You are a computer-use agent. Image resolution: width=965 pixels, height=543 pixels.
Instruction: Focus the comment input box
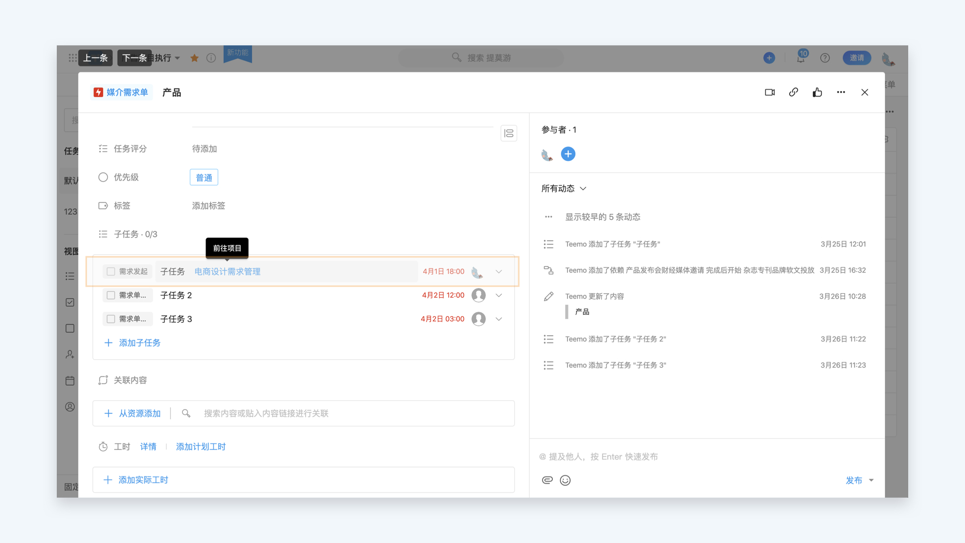707,457
